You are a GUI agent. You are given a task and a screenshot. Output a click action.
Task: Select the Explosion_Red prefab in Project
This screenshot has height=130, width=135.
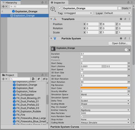(23, 88)
